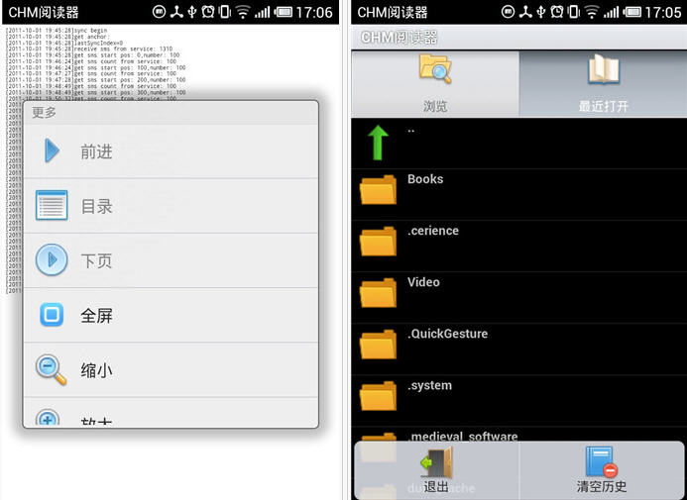Tap the 17:06 clock in left status bar

point(314,12)
